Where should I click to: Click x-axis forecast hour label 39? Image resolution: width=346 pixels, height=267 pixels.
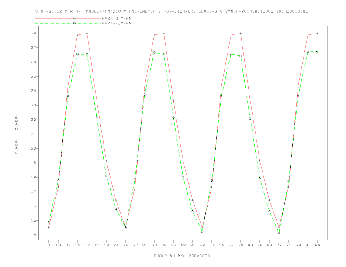(x=173, y=245)
